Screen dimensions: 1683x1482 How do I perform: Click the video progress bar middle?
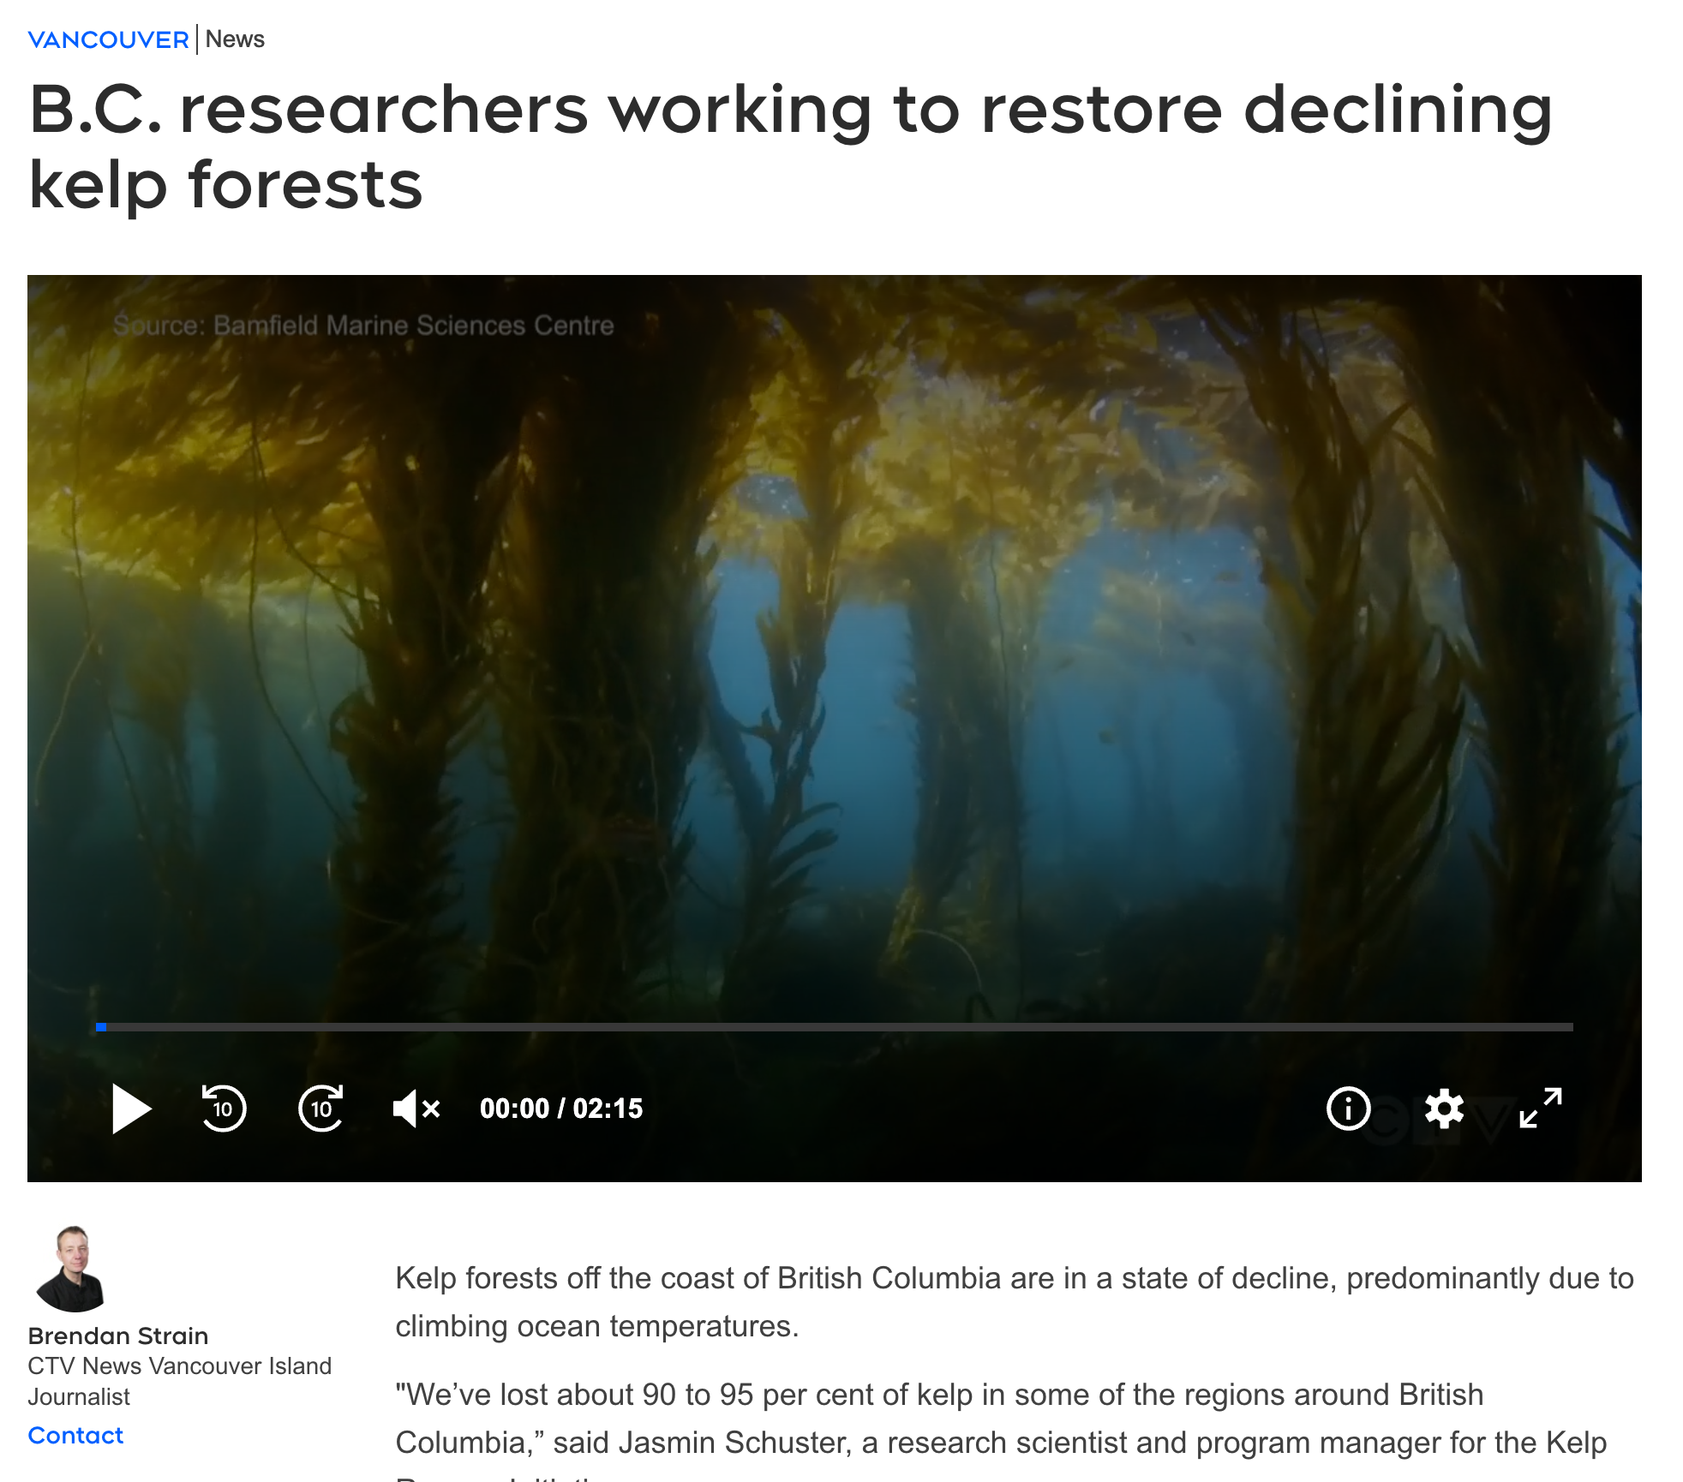[835, 1026]
